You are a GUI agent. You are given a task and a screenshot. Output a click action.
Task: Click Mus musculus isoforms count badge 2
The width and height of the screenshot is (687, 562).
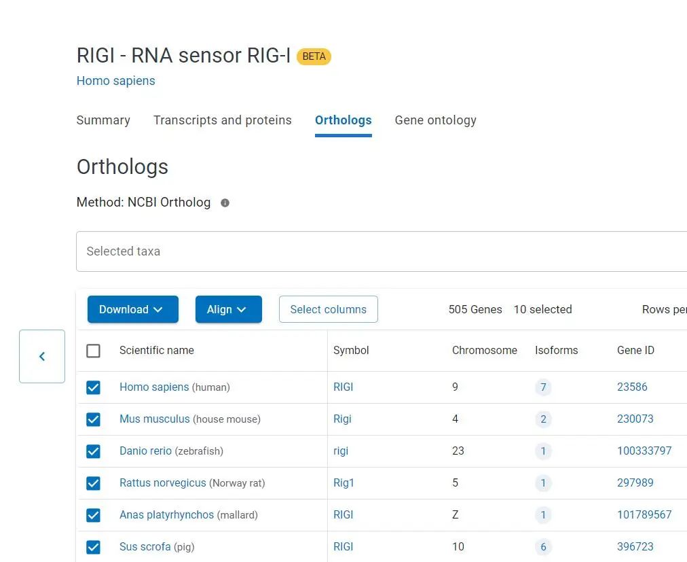543,419
